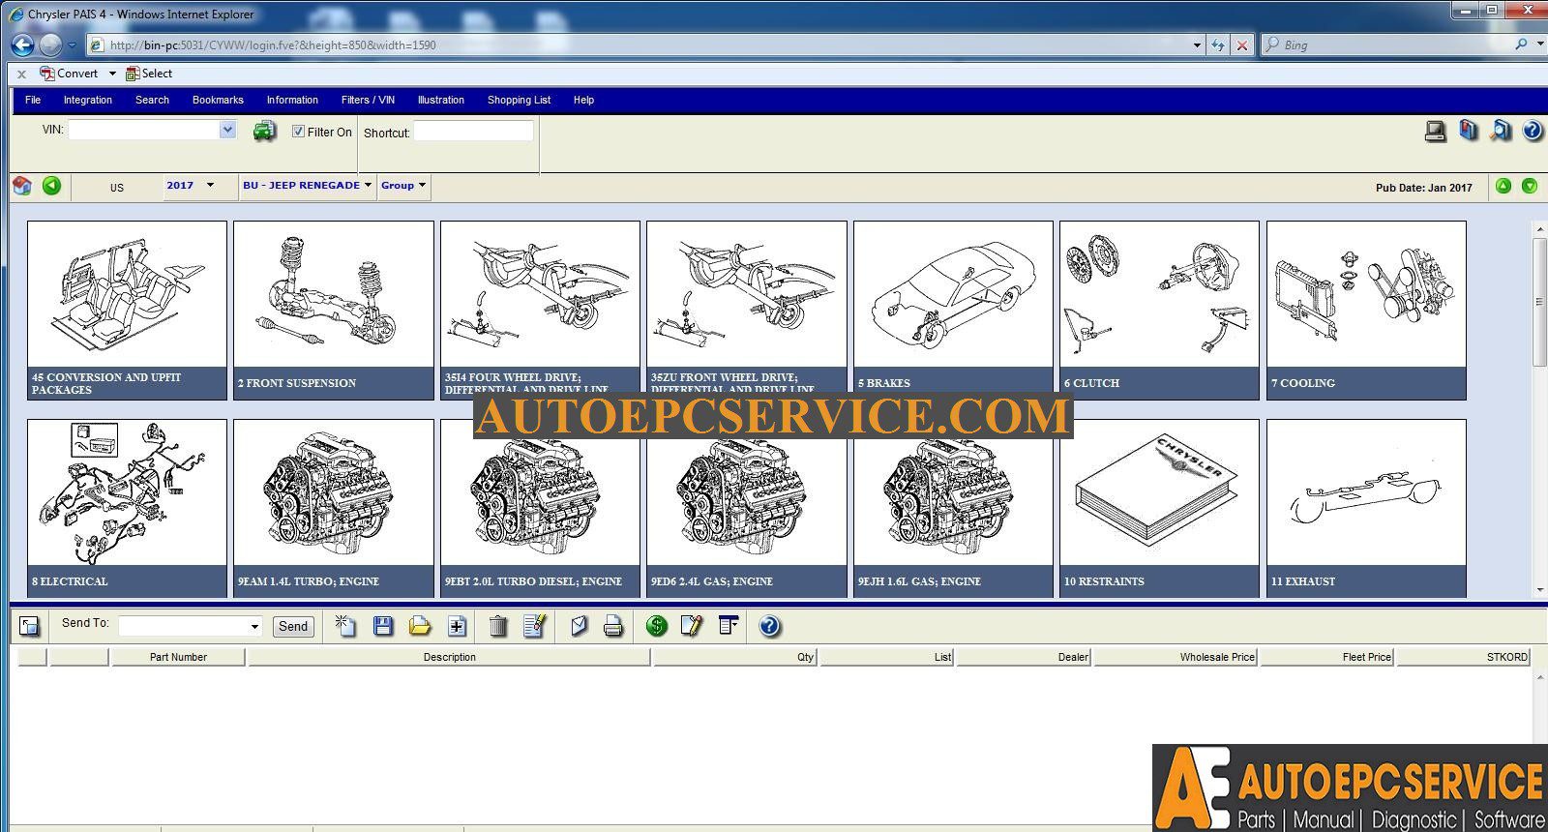Email the shopping list envelope icon
This screenshot has width=1548, height=832.
tap(579, 626)
